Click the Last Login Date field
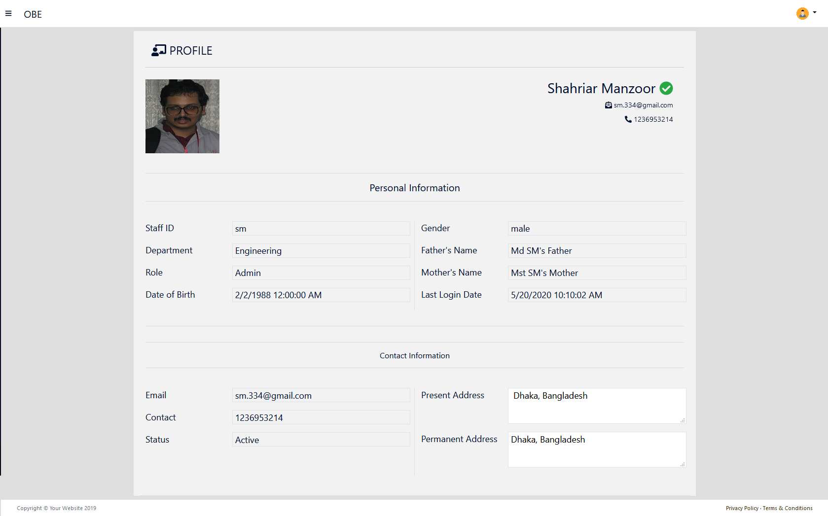 (597, 295)
